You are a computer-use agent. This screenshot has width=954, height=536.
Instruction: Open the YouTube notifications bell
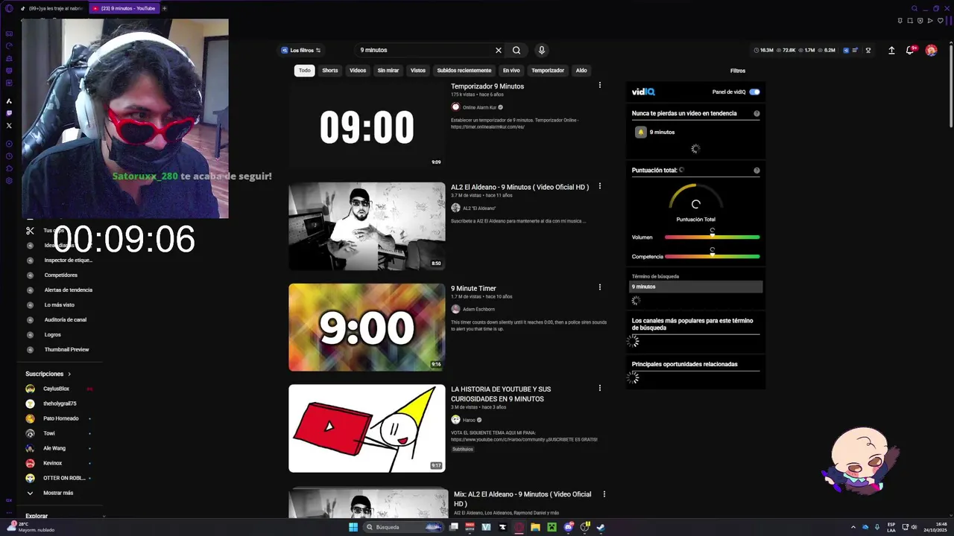click(910, 50)
